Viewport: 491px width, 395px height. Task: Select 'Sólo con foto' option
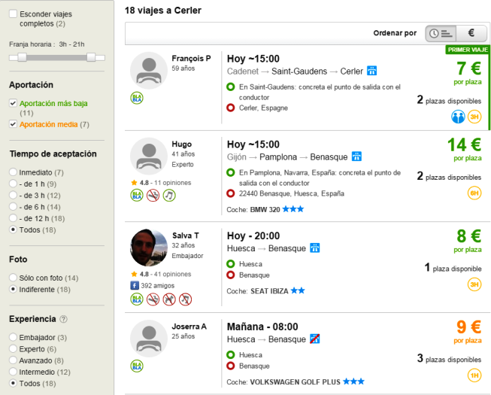pyautogui.click(x=14, y=278)
